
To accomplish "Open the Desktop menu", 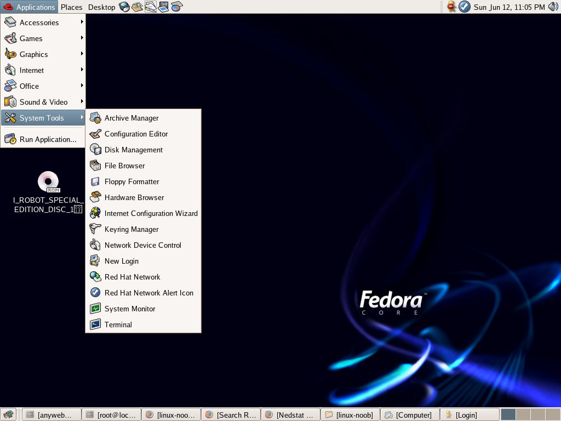I will click(x=101, y=7).
